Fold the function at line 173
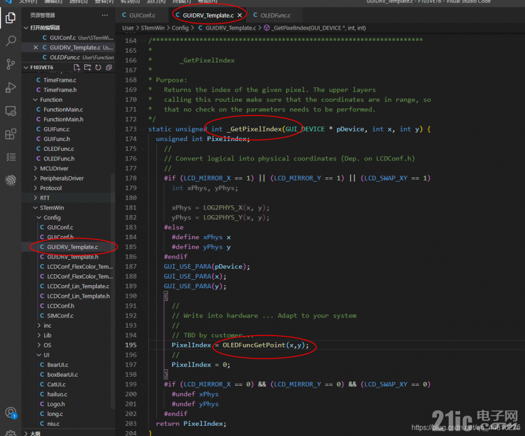Viewport: 525px width, 436px height. coord(144,129)
